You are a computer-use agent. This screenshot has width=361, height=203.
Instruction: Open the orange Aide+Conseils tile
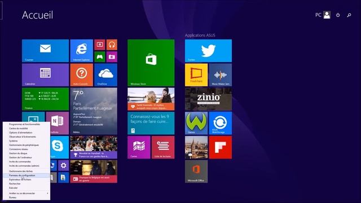tap(81, 75)
